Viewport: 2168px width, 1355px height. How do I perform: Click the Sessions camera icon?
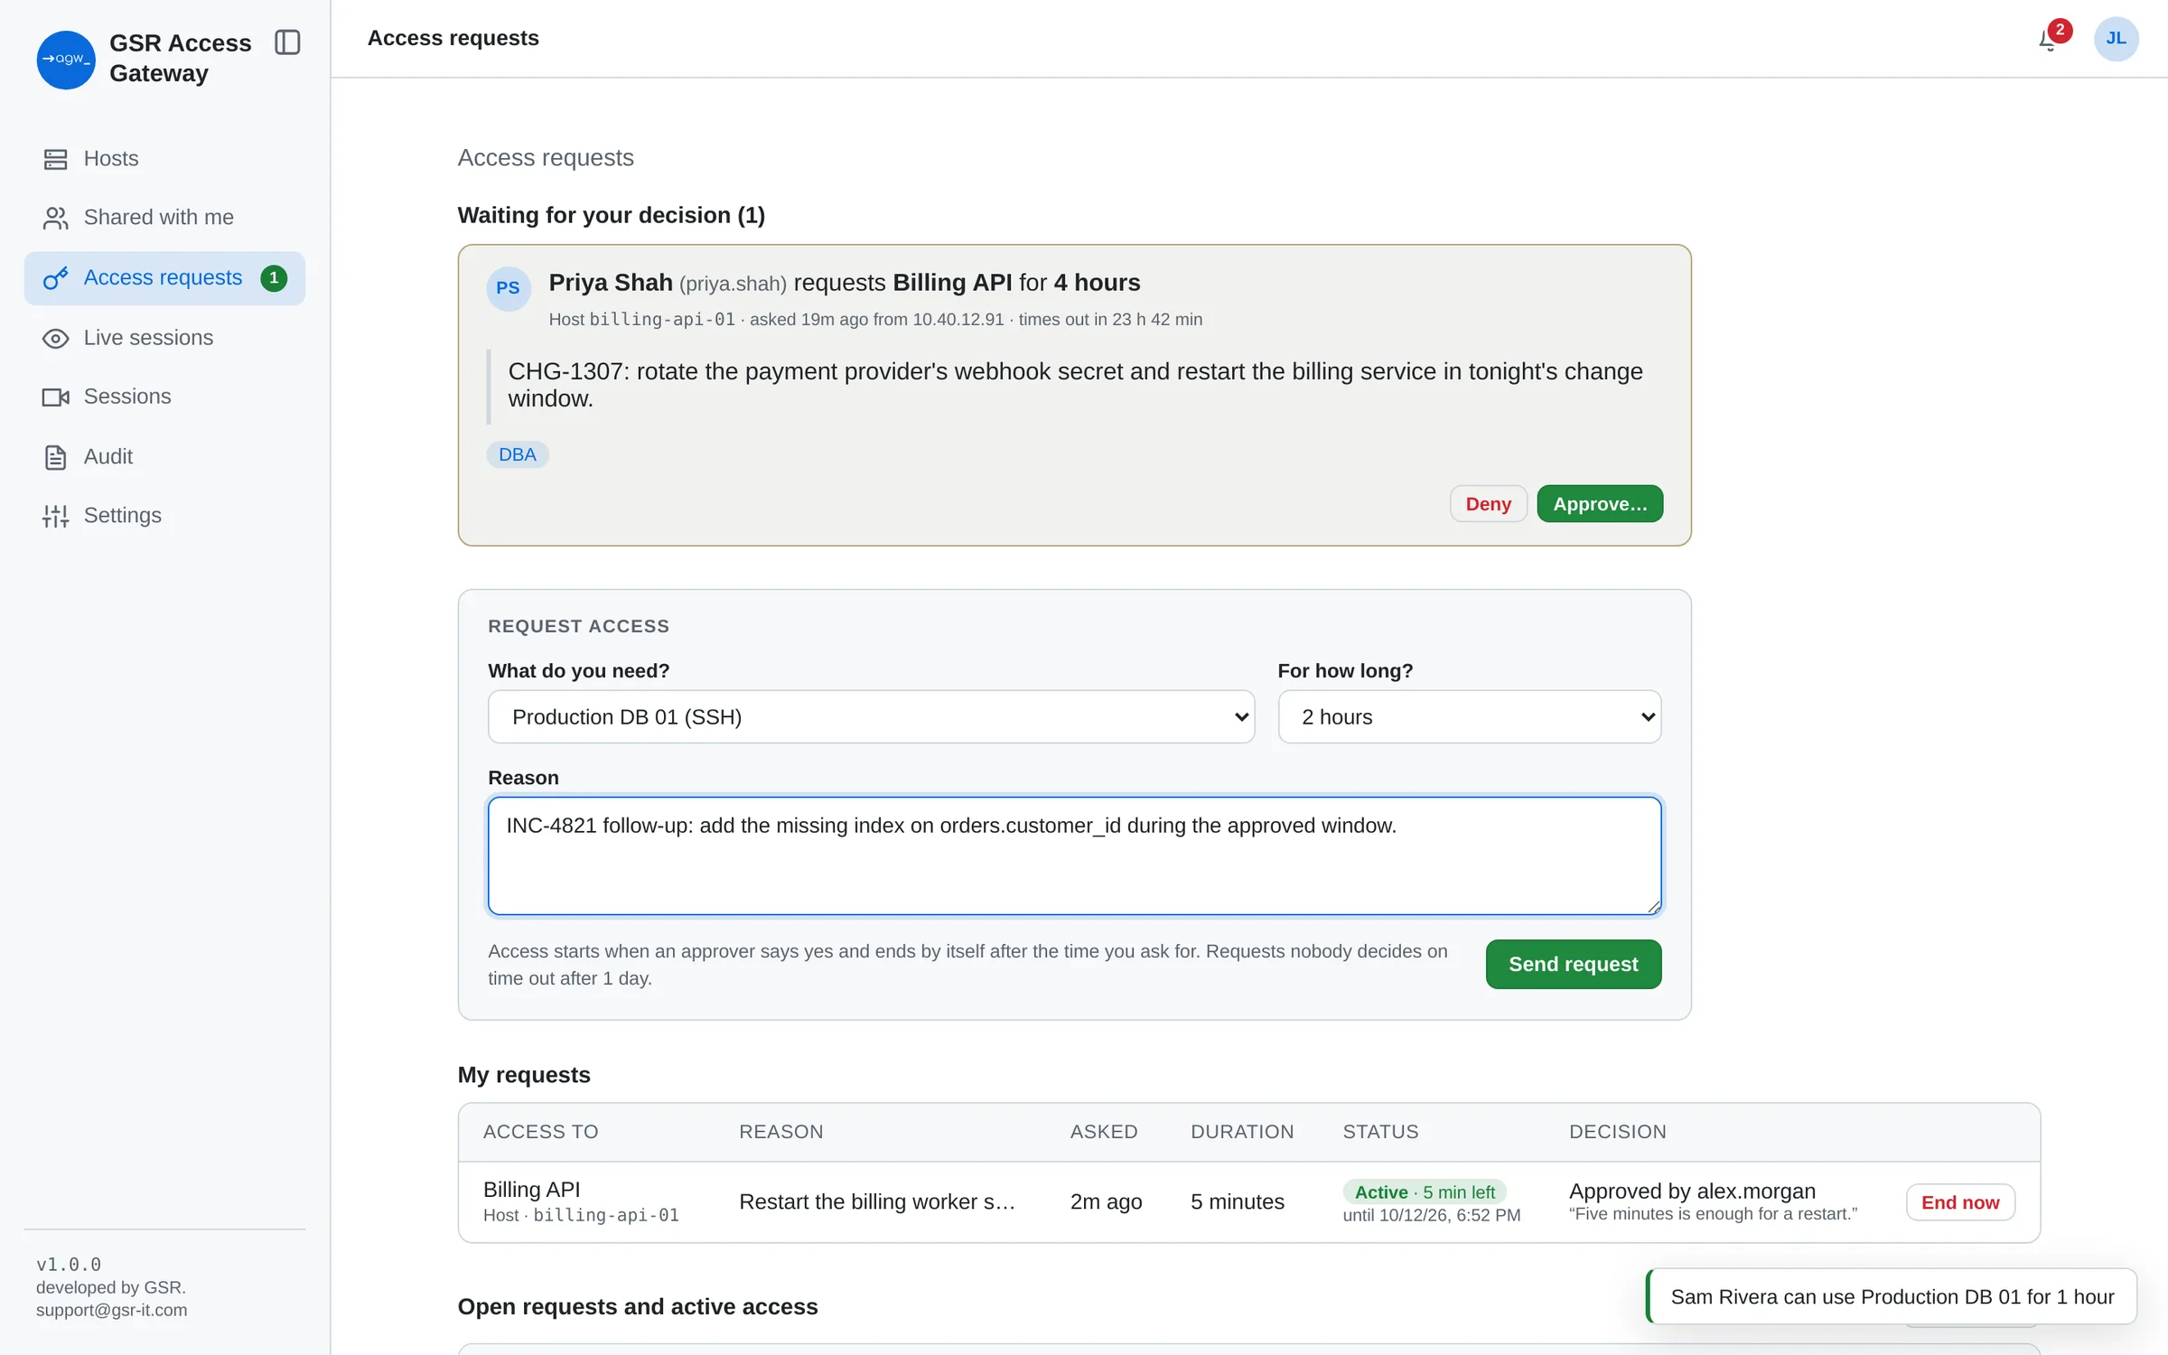coord(56,397)
